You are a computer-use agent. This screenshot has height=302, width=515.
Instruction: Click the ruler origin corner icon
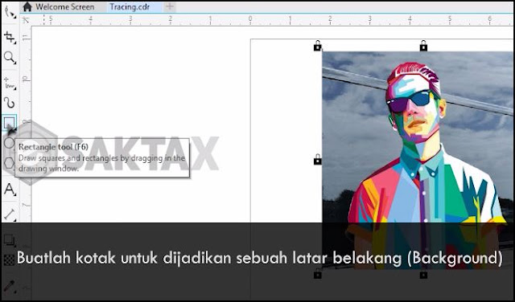[x=25, y=19]
